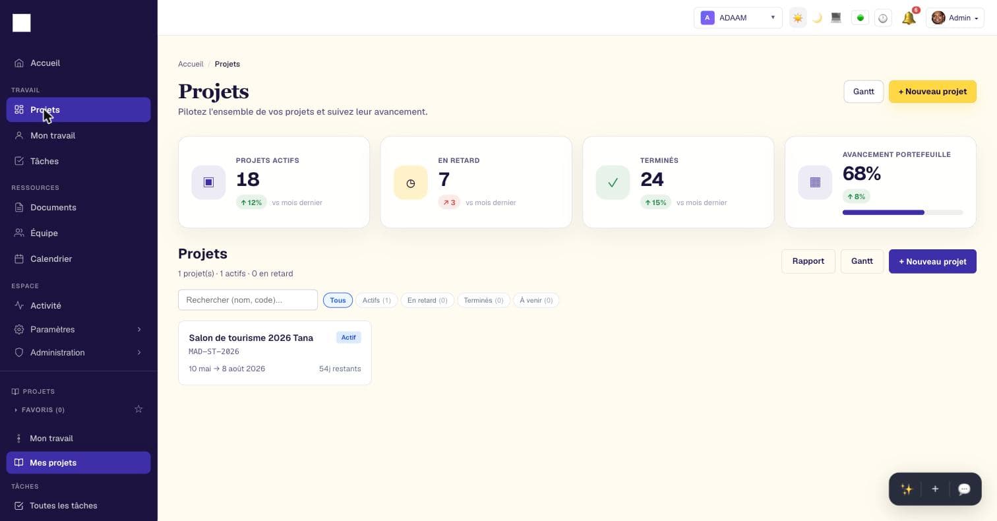Click the green status indicator icon
This screenshot has height=521, width=997.
coord(860,18)
